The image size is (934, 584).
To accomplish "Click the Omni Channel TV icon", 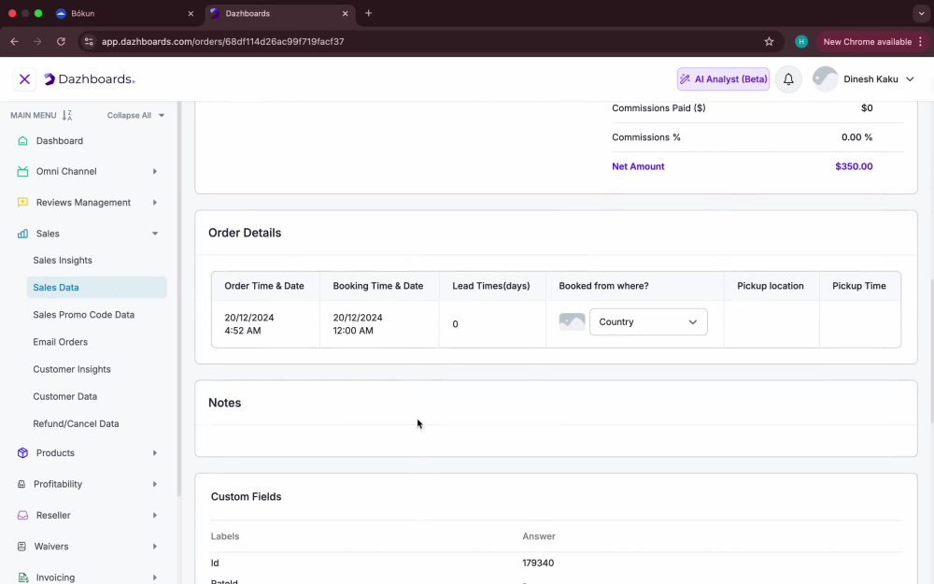I will pos(22,172).
